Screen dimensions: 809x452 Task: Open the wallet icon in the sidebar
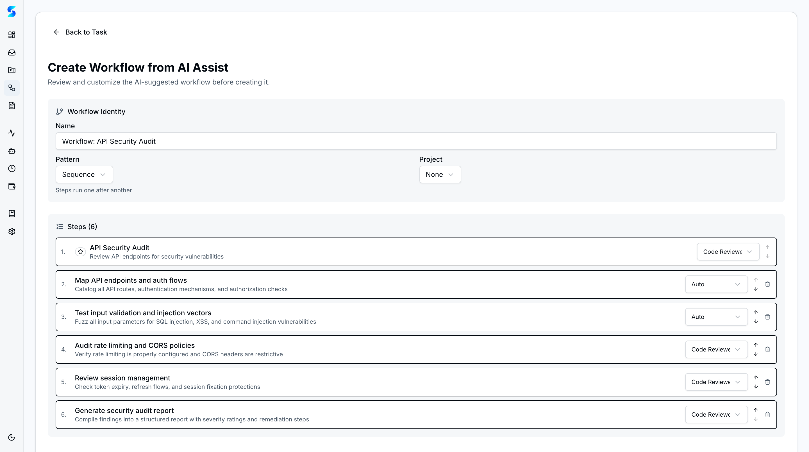pos(12,186)
